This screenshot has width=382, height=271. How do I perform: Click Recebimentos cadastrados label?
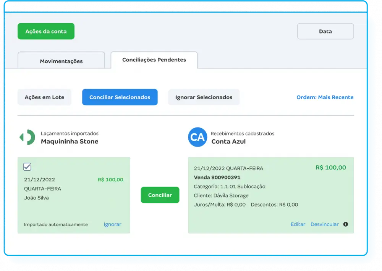point(243,134)
